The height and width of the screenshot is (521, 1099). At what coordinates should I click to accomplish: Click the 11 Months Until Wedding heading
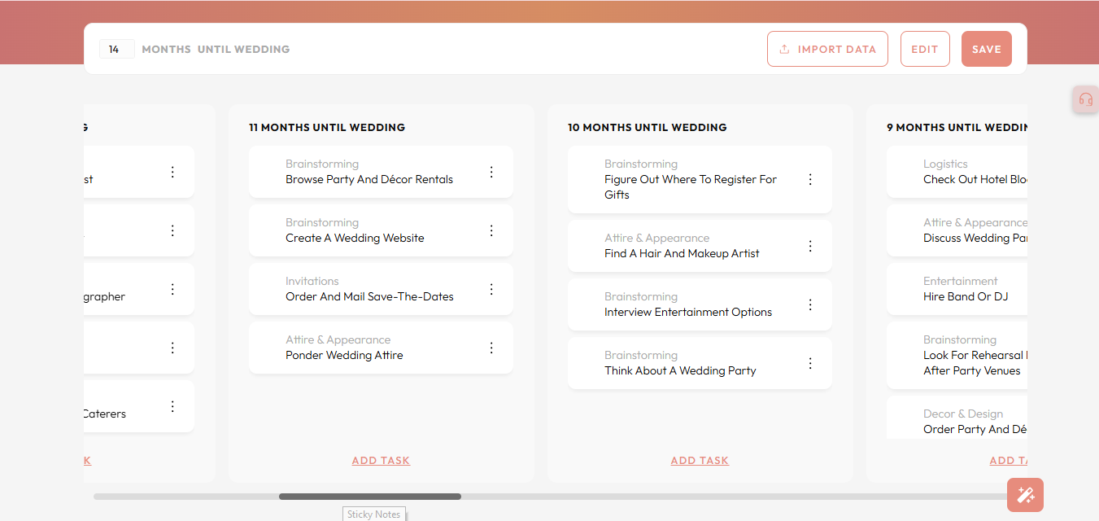[x=327, y=127]
